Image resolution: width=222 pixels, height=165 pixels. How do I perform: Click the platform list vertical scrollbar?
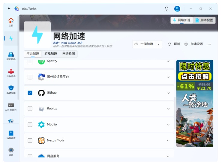(x=175, y=113)
